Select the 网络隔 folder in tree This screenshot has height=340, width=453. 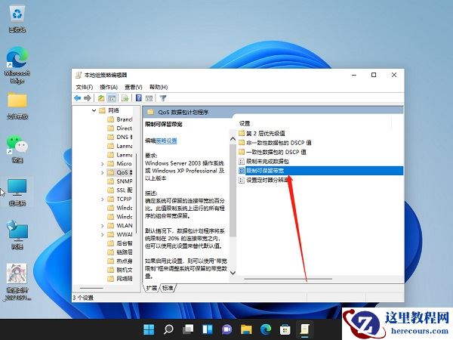[119, 279]
